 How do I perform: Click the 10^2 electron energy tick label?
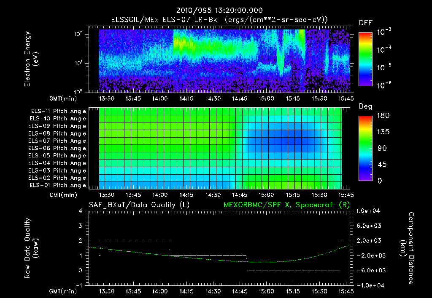click(x=78, y=34)
